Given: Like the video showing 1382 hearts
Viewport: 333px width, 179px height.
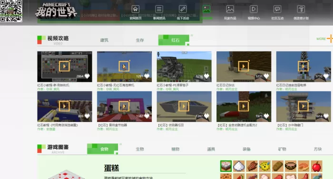Looking at the screenshot, I should pos(147,116).
